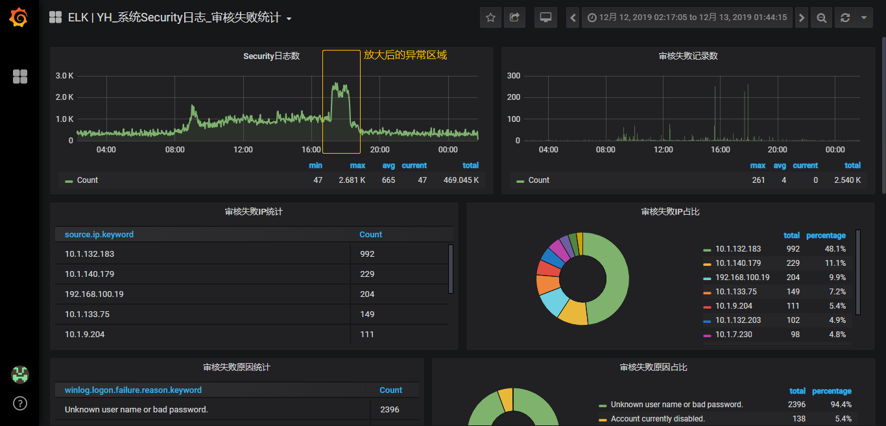
Task: Toggle the 10.1.132.183 pie legend entry
Action: [738, 249]
